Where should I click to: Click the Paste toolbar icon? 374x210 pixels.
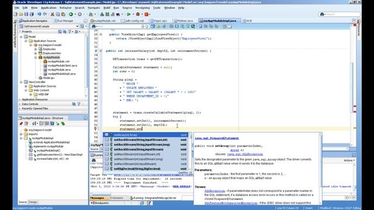[x=63, y=14]
